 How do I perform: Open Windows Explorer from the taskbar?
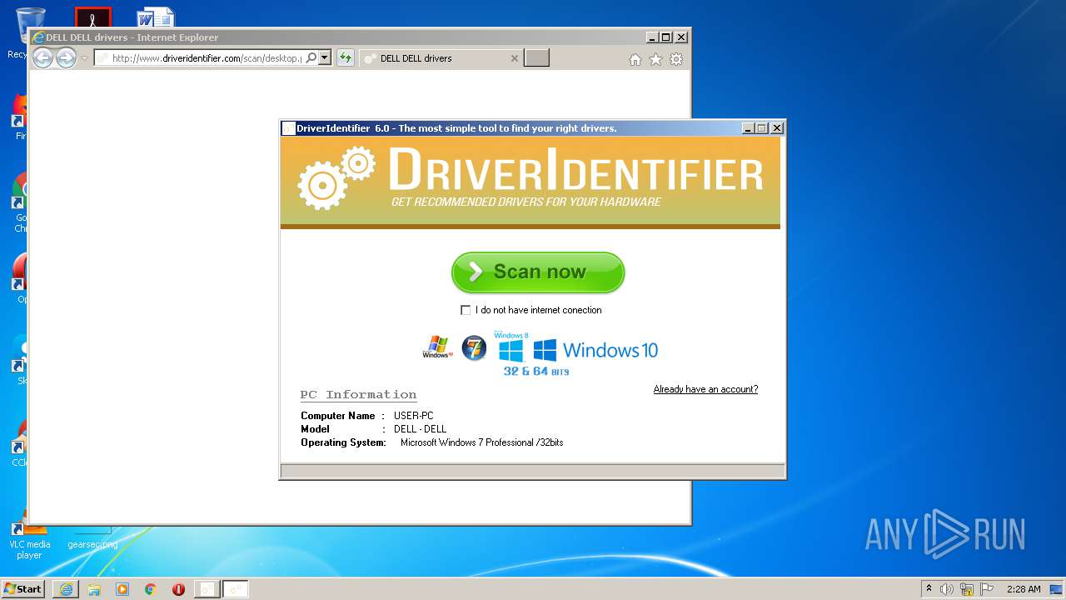[94, 589]
